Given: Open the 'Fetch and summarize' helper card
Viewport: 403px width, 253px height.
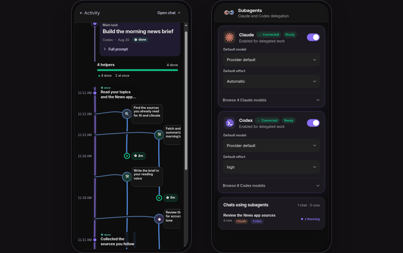Looking at the screenshot, I should 172,135.
